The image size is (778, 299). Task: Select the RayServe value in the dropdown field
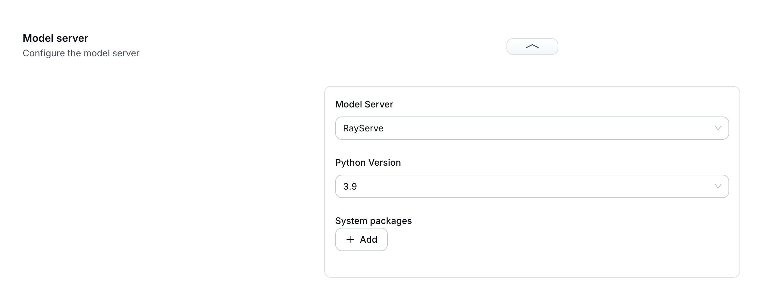click(x=363, y=128)
